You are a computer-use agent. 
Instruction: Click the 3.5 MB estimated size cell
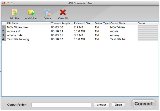(79, 35)
